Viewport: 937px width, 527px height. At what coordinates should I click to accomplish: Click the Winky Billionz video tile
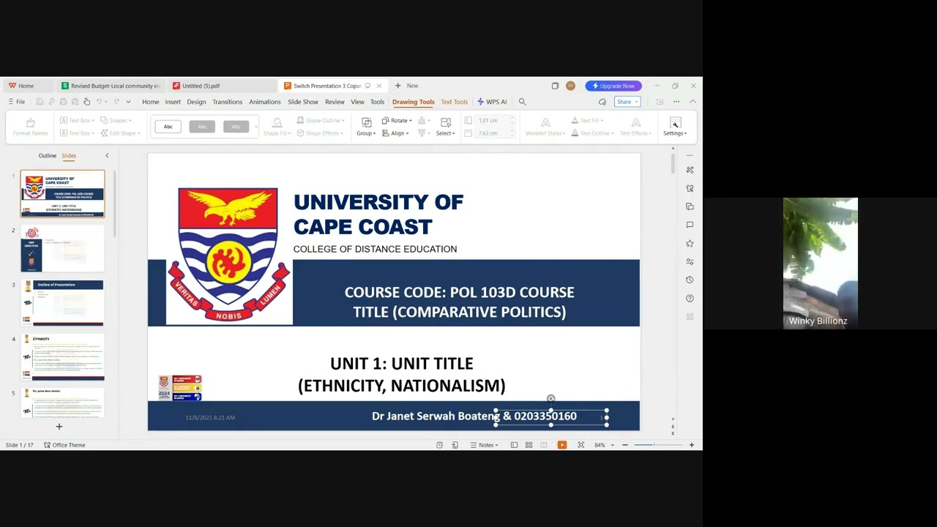click(x=820, y=263)
